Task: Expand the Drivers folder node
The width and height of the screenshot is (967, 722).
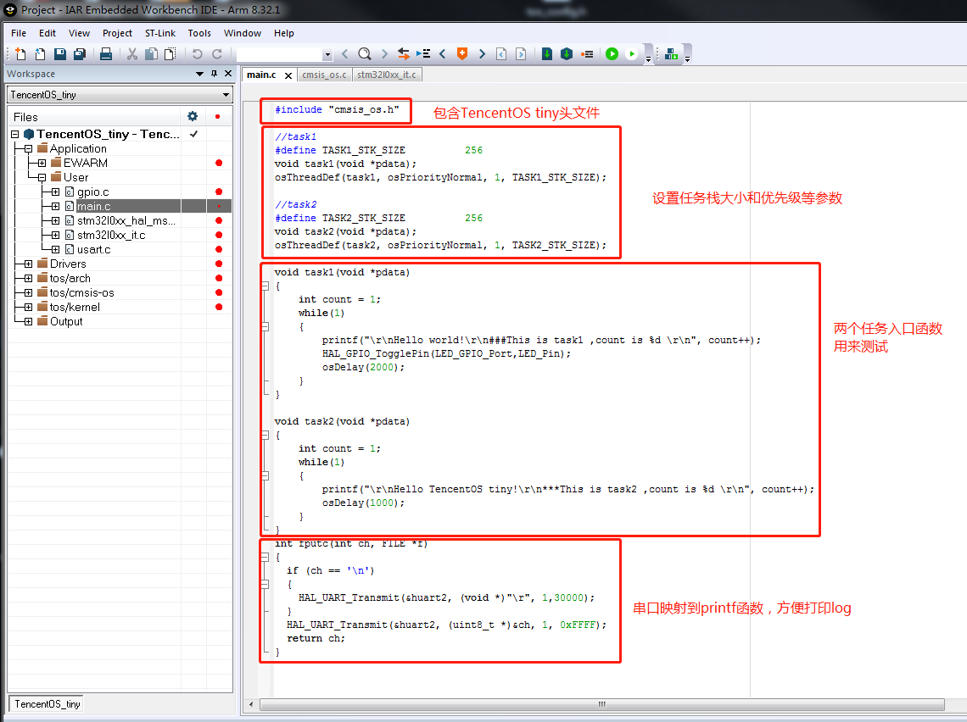Action: pyautogui.click(x=28, y=264)
